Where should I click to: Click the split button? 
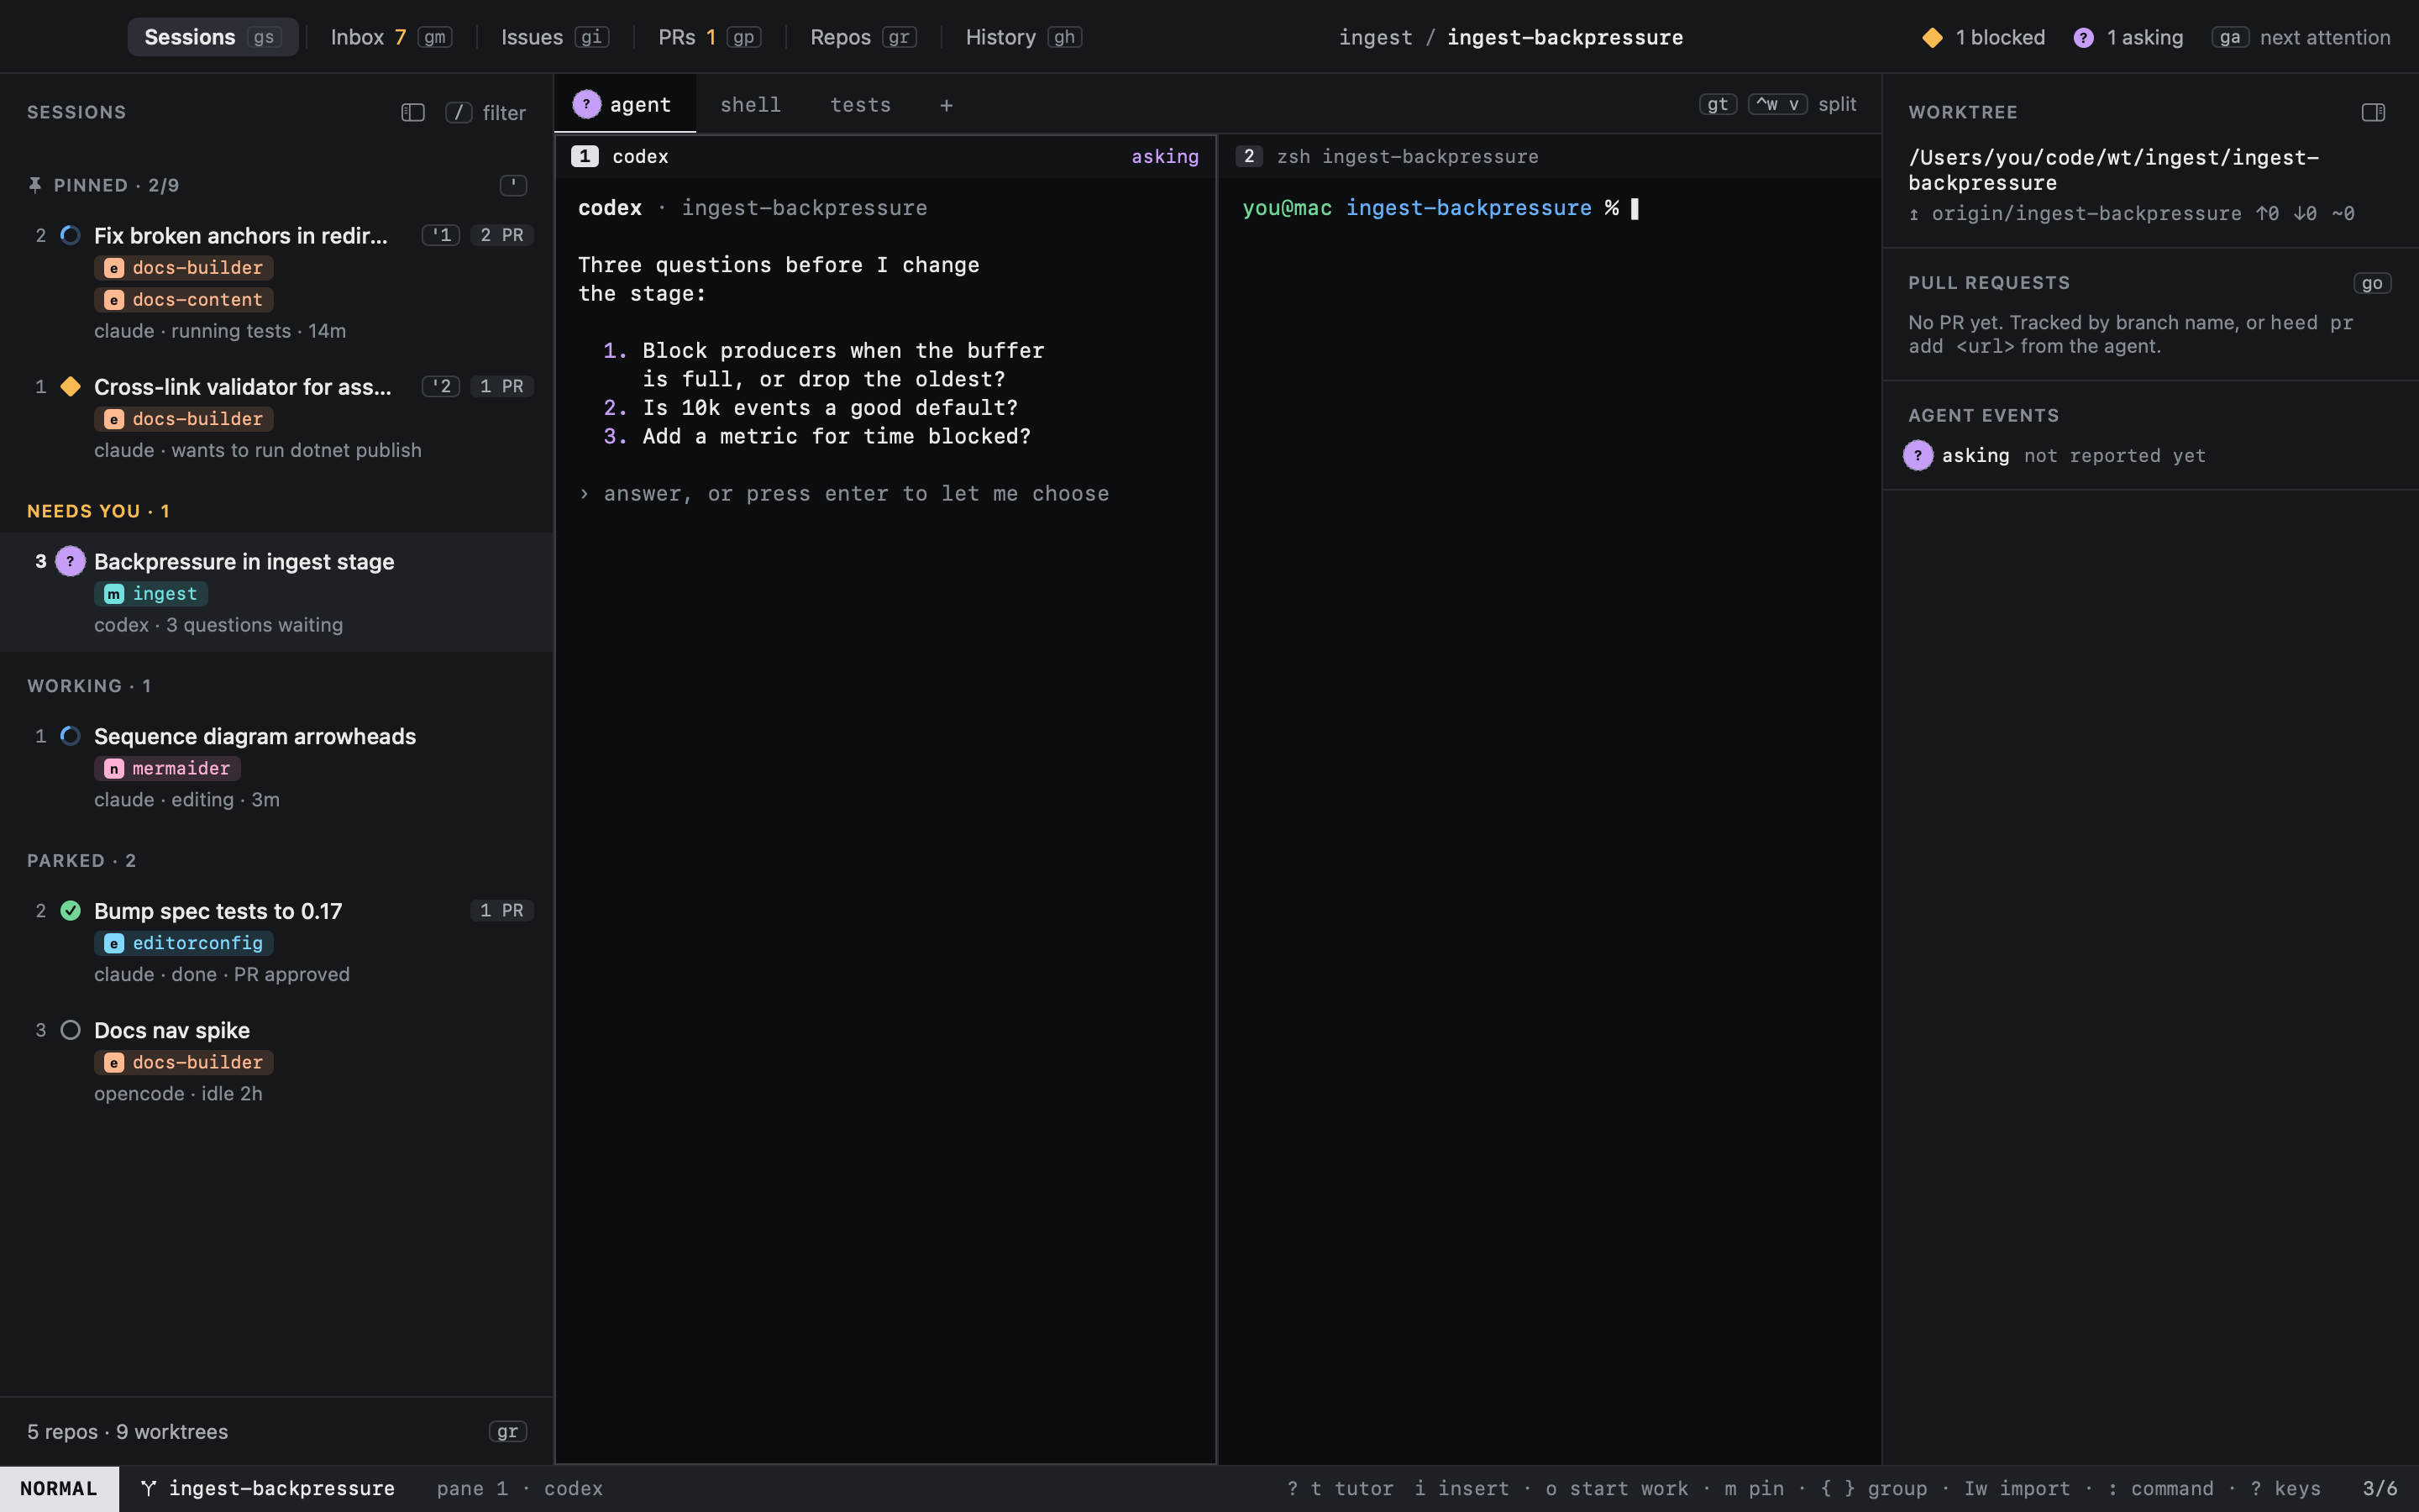click(1836, 104)
